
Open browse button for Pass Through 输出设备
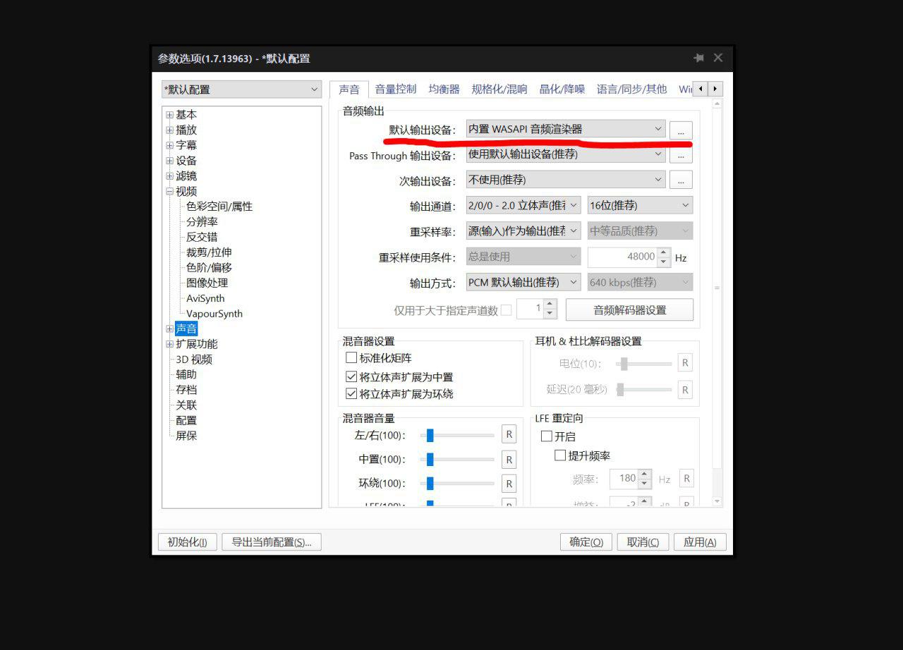pyautogui.click(x=681, y=154)
